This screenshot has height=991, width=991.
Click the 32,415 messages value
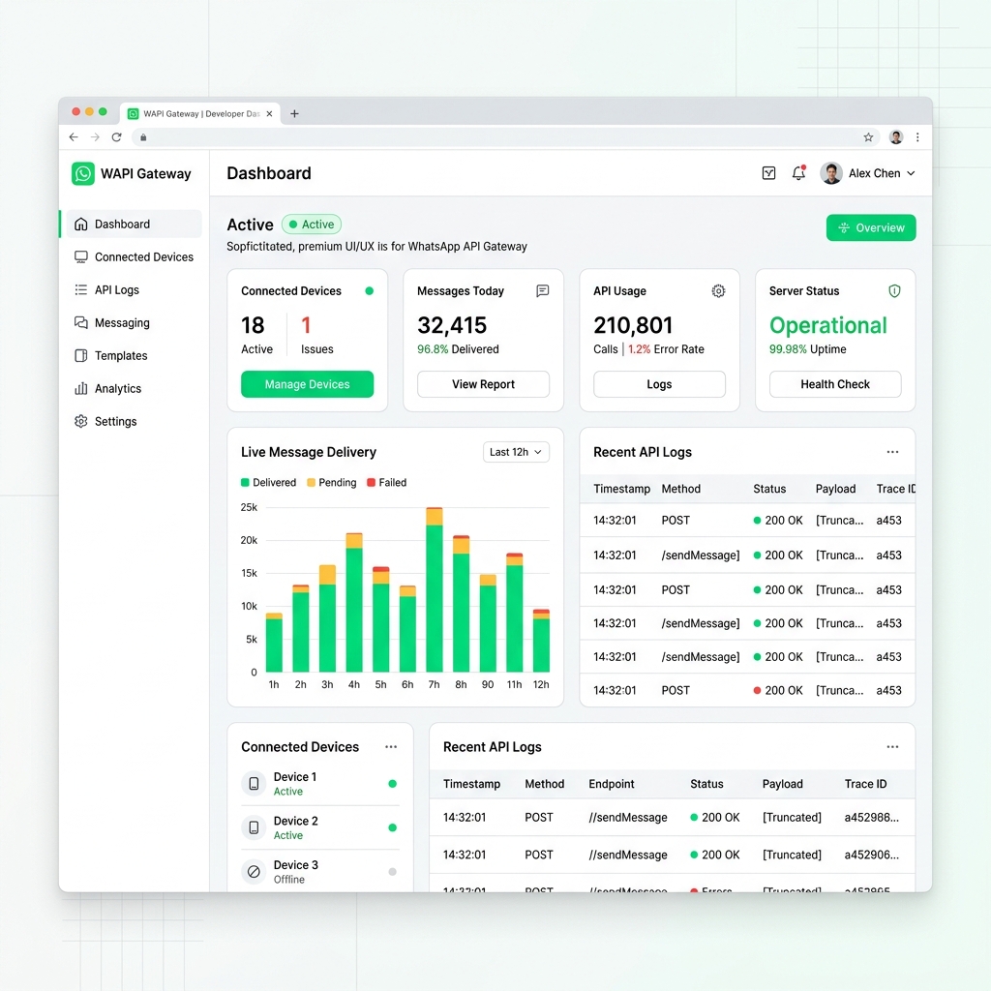coord(452,325)
